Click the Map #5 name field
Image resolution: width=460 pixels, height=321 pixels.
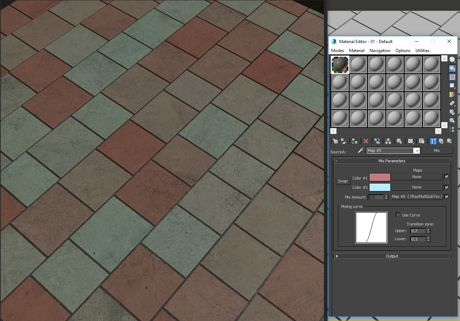390,151
